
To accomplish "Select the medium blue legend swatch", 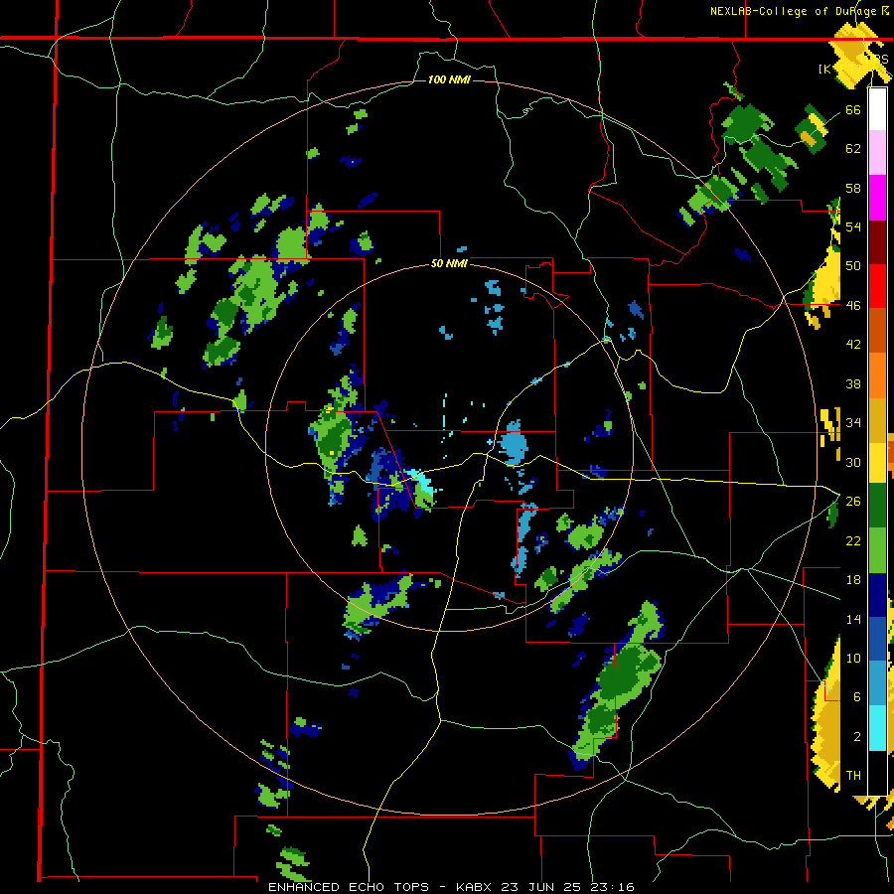I will coord(877,639).
